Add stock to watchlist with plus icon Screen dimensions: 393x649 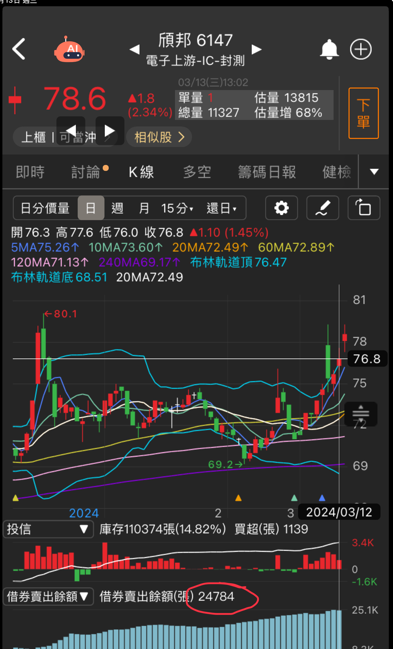tap(361, 49)
